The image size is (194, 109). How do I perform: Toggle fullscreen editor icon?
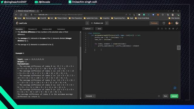[x=177, y=29]
